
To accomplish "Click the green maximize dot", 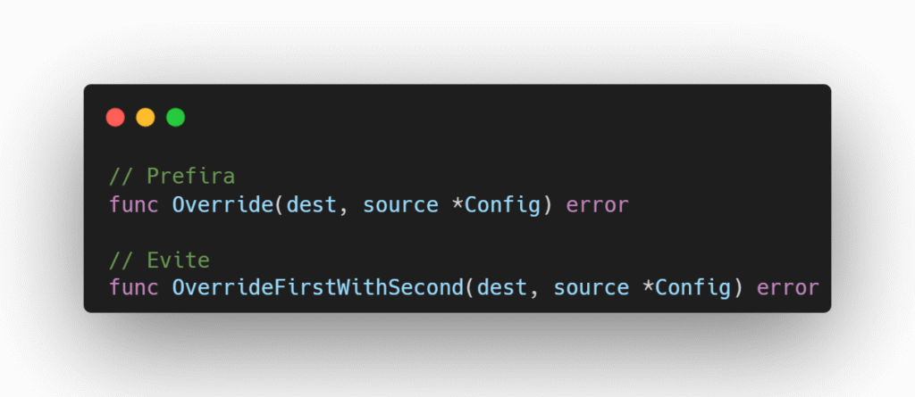I will [176, 117].
